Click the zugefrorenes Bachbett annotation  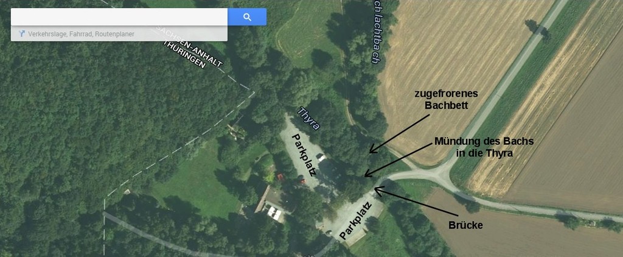click(446, 99)
